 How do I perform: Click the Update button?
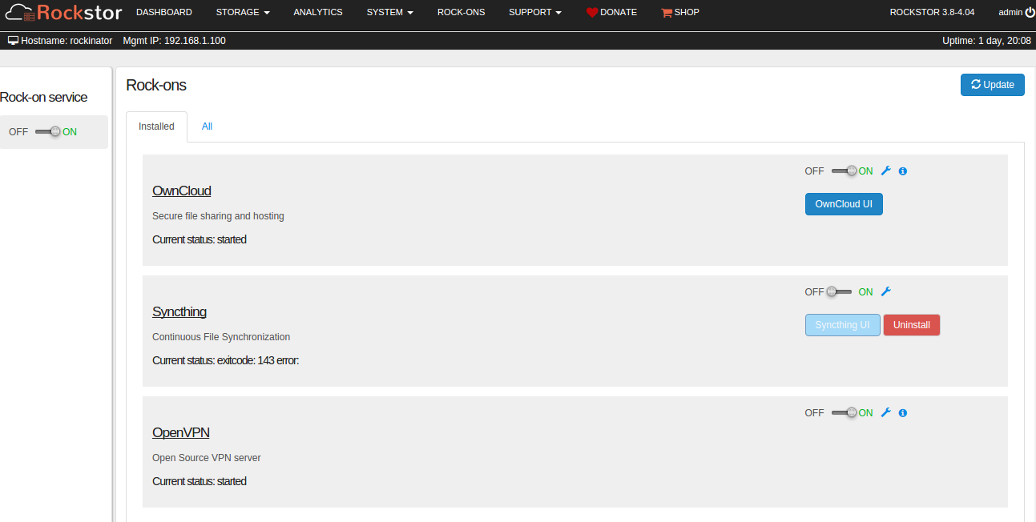pos(992,84)
